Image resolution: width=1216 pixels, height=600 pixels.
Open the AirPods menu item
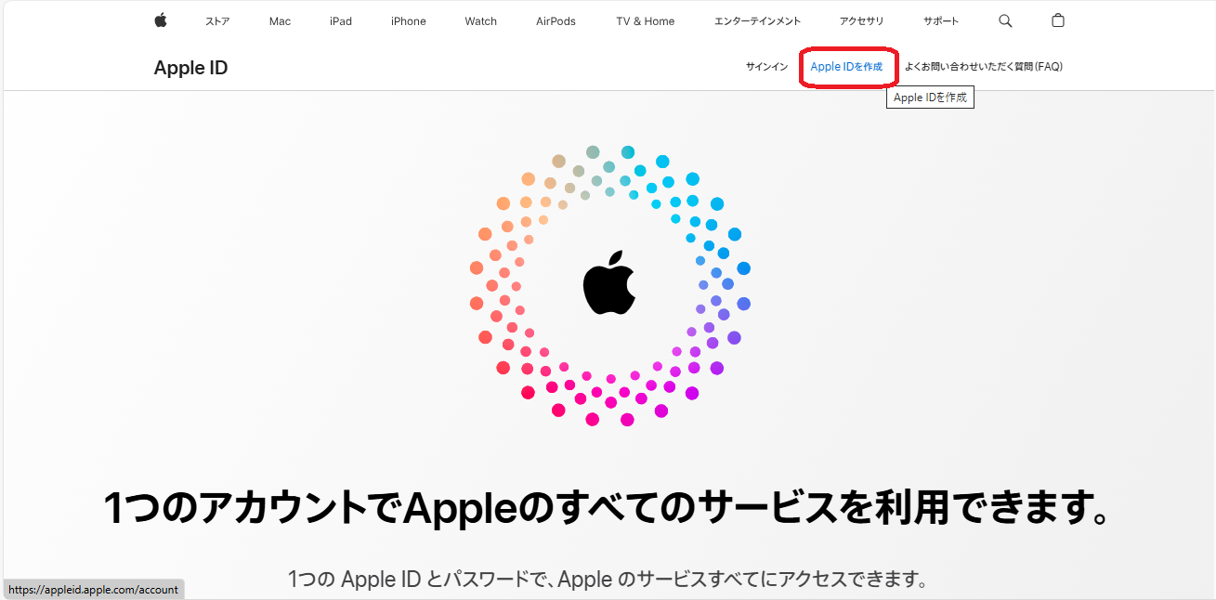(x=556, y=21)
